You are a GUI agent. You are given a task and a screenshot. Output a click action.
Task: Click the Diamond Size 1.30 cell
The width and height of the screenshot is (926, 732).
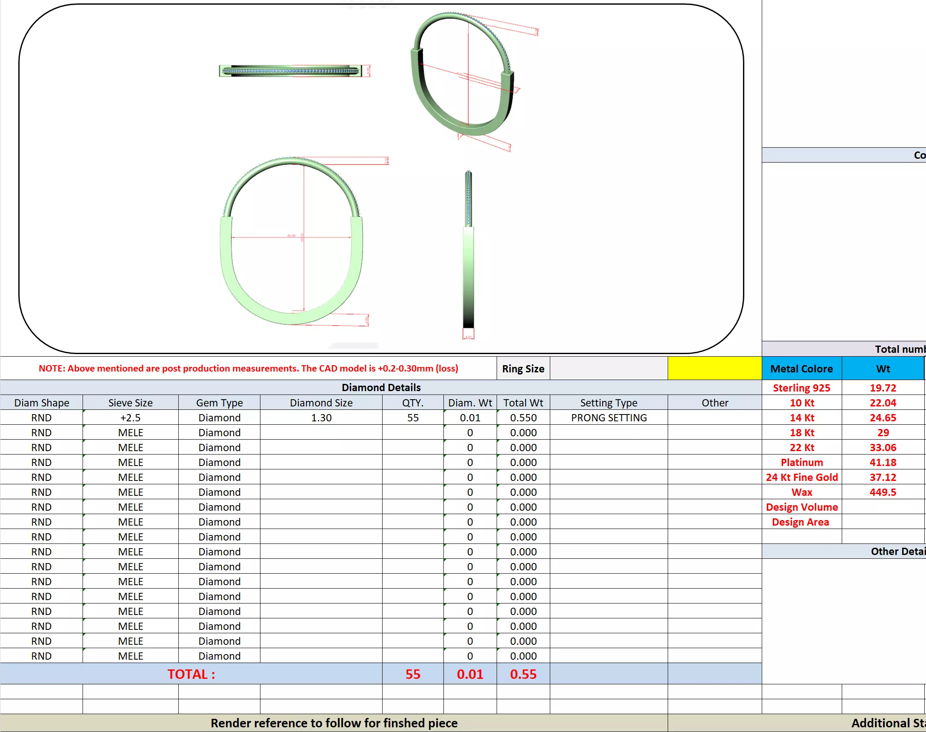(321, 417)
